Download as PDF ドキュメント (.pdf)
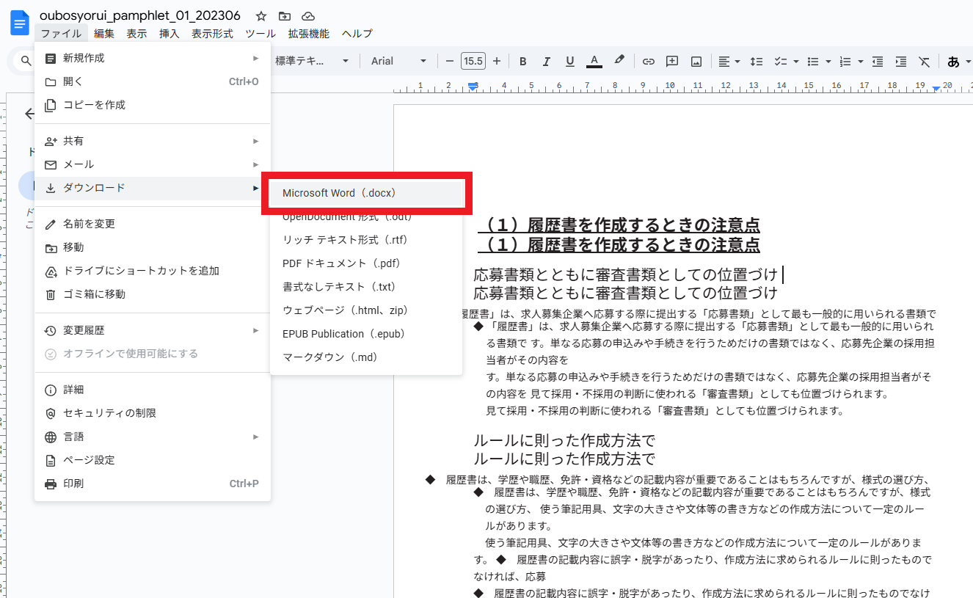The width and height of the screenshot is (973, 598). pyautogui.click(x=366, y=263)
